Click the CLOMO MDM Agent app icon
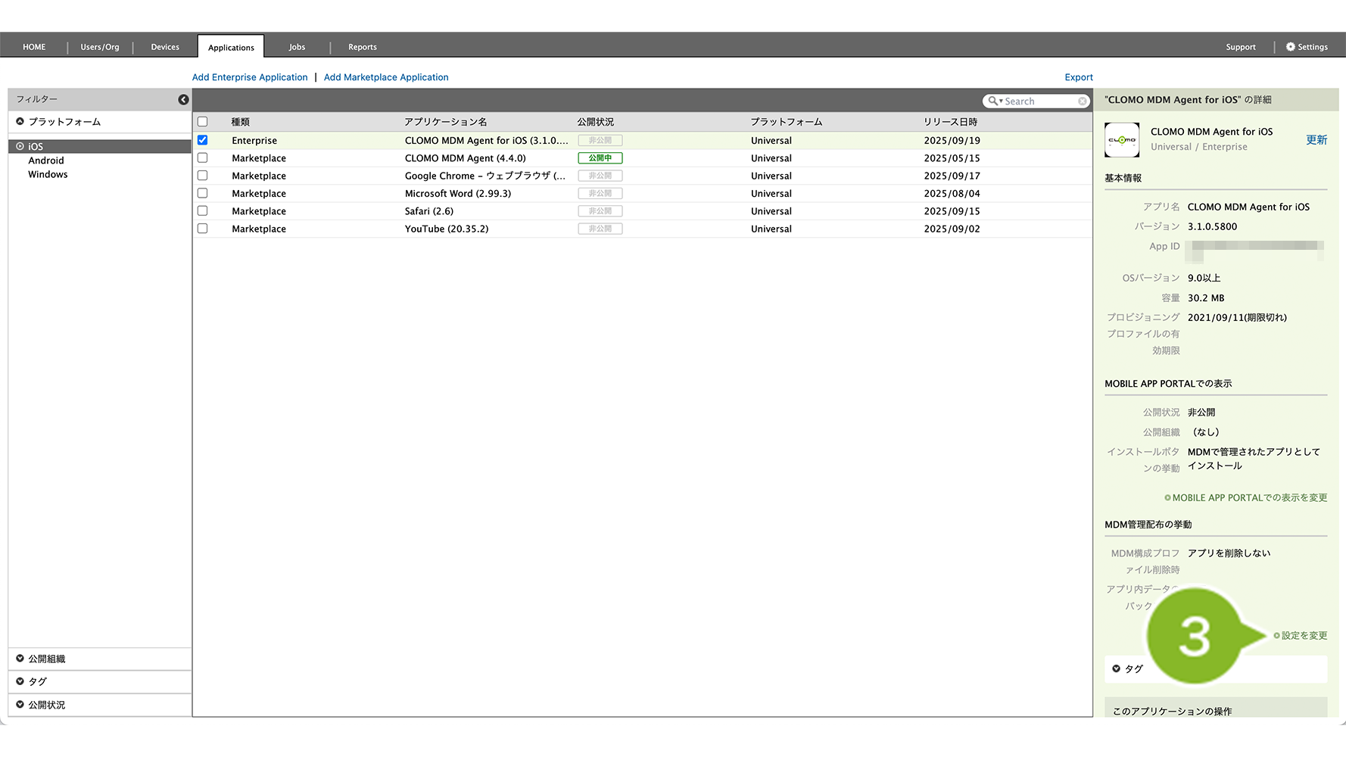Screen dimensions: 1346x757 click(1121, 140)
